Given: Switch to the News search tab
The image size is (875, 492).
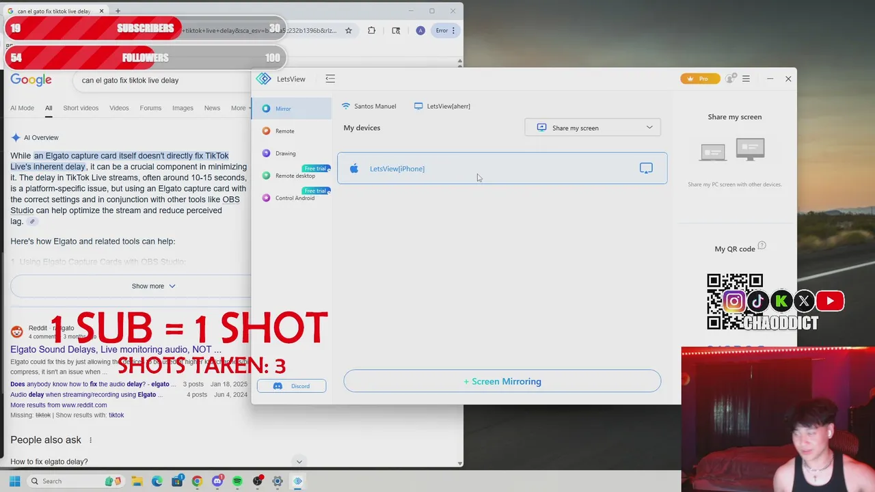Looking at the screenshot, I should click(x=212, y=108).
